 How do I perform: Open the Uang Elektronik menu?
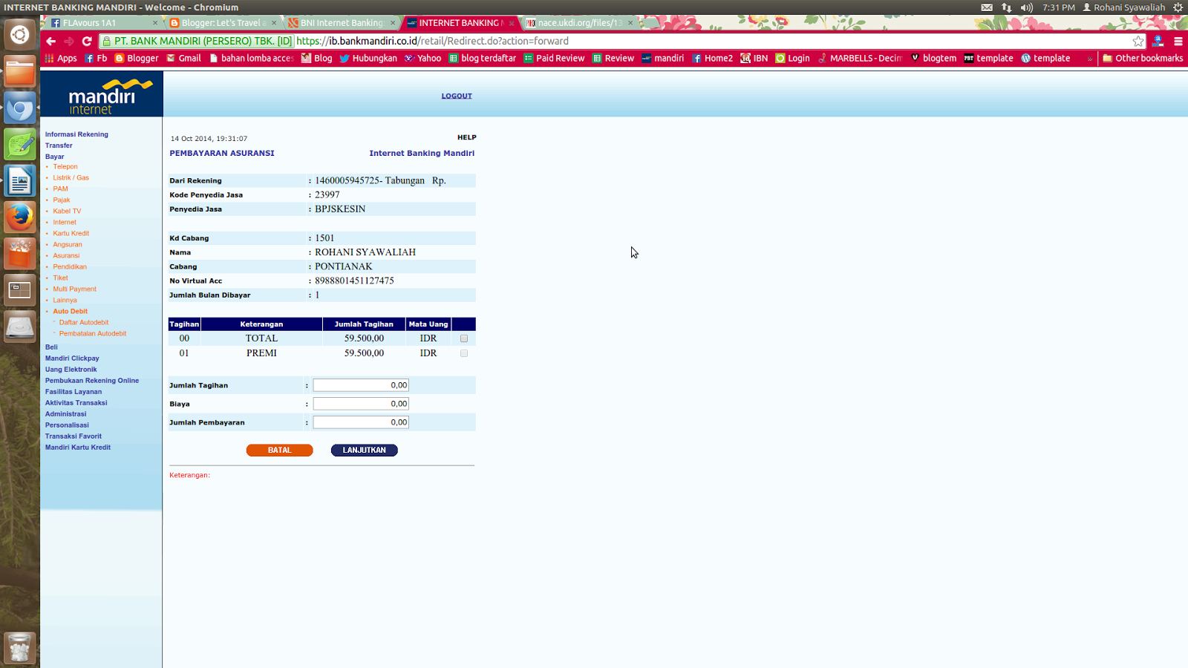coord(71,370)
